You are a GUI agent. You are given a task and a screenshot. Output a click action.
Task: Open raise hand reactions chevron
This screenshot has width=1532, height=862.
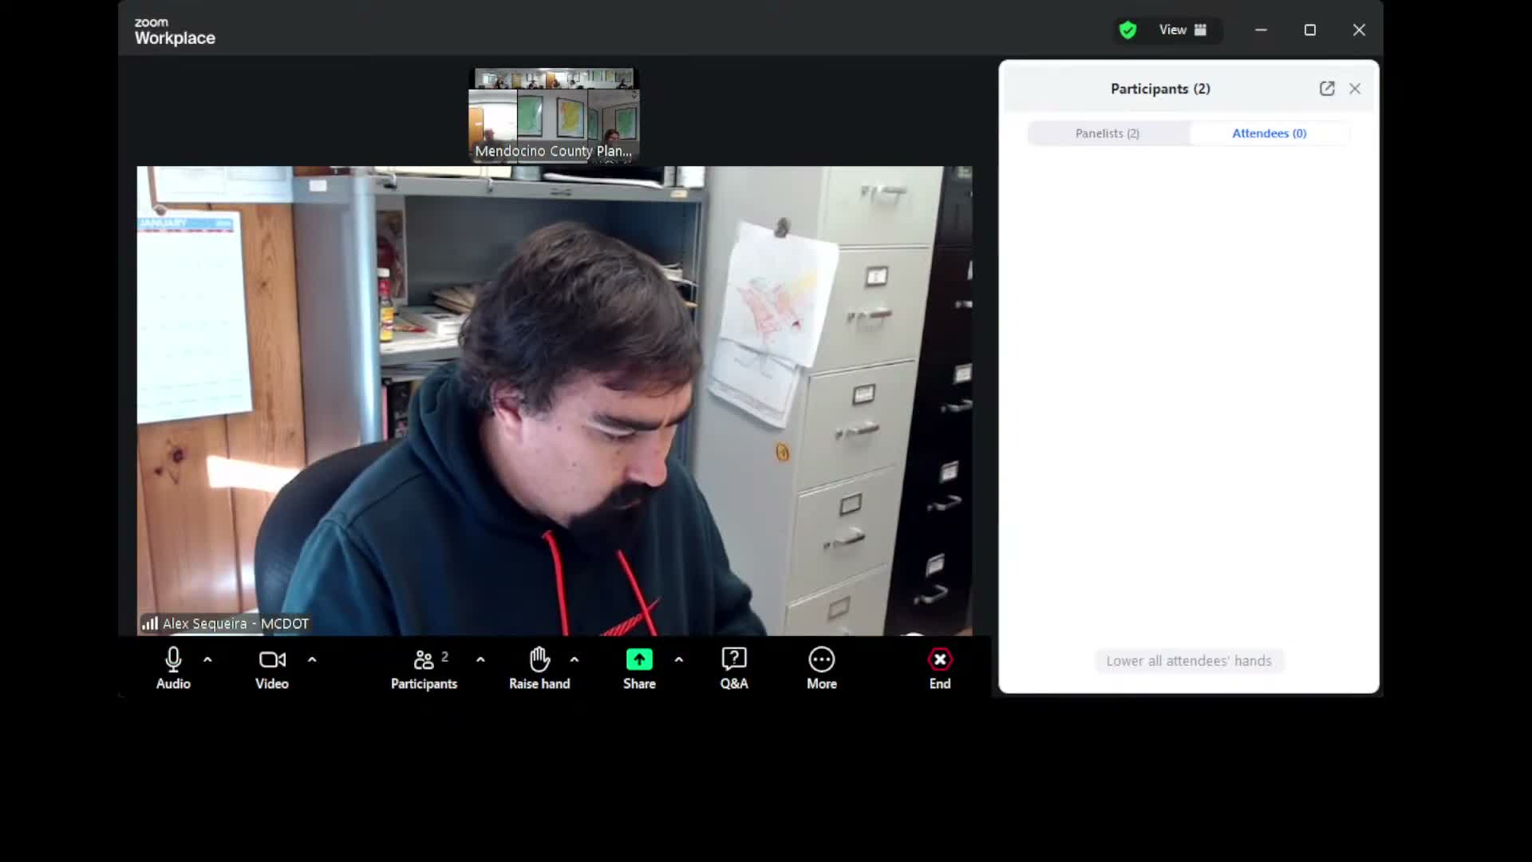[x=574, y=660]
